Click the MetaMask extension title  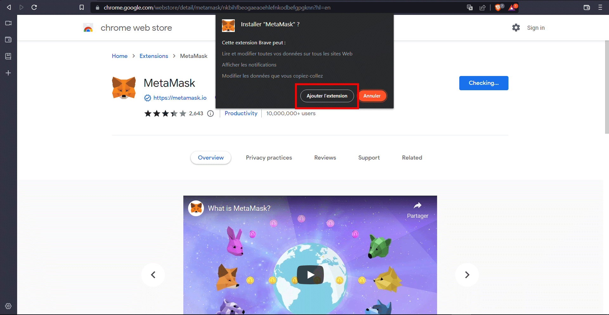click(169, 83)
